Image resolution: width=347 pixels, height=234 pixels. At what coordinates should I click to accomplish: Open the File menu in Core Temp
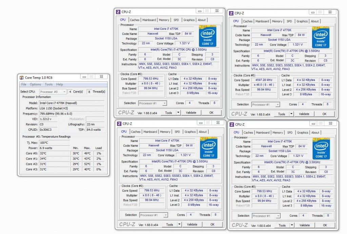[x=24, y=84]
